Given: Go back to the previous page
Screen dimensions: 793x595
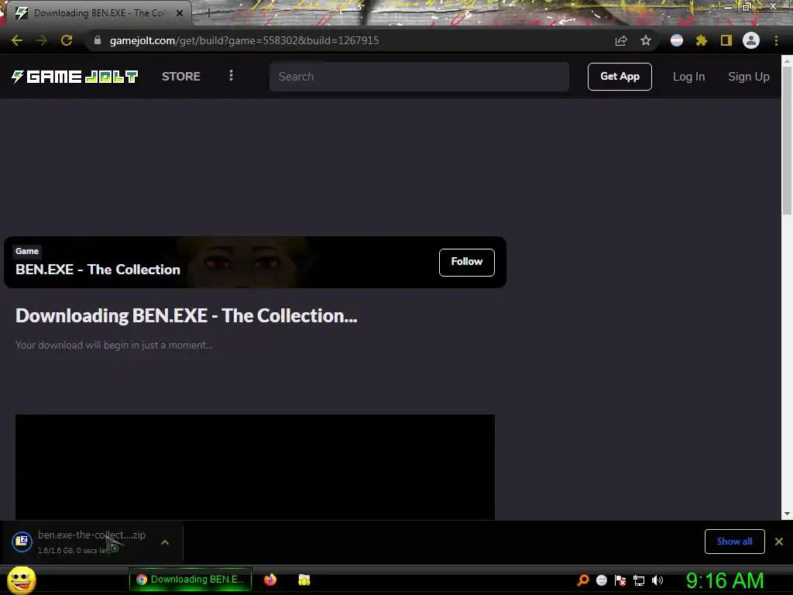Looking at the screenshot, I should click(17, 40).
